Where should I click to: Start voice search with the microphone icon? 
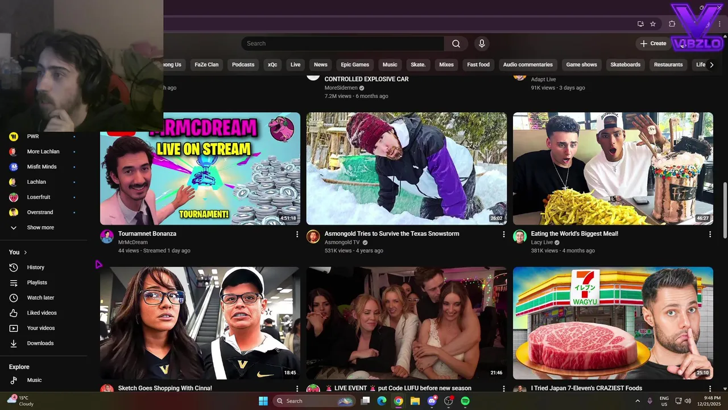point(482,44)
